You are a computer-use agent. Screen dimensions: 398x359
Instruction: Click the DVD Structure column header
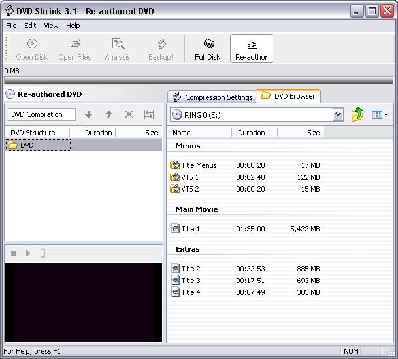(x=37, y=133)
